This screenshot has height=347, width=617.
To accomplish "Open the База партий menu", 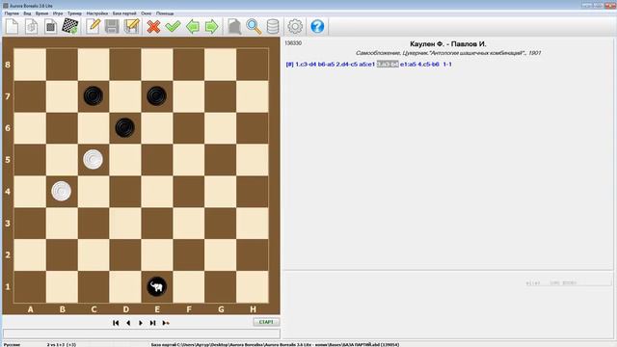I will pyautogui.click(x=124, y=13).
